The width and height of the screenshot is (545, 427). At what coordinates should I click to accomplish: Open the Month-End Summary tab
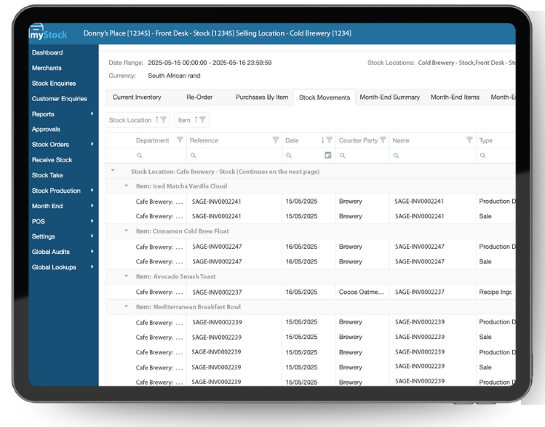pyautogui.click(x=389, y=97)
